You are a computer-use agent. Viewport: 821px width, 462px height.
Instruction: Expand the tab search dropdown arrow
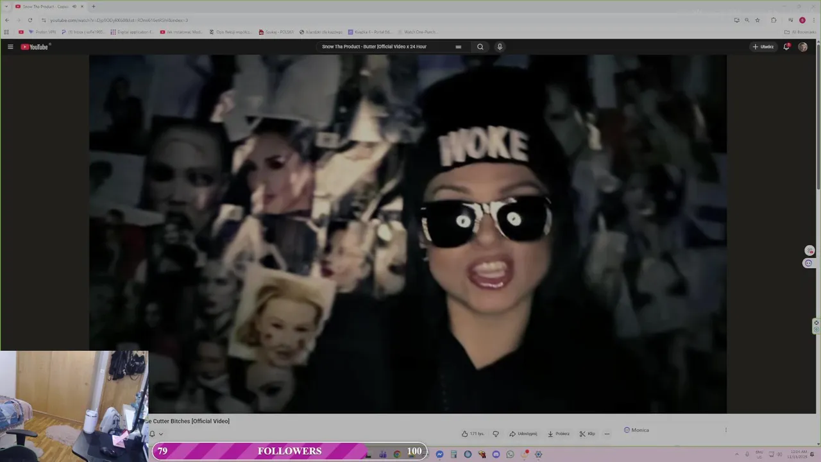(6, 6)
